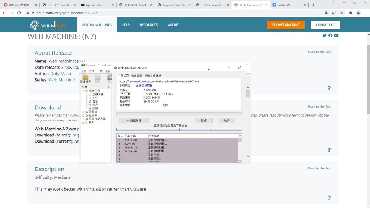The height and width of the screenshot is (208, 370).
Task: Open the browser extensions puzzle icon
Action: coord(350,13)
